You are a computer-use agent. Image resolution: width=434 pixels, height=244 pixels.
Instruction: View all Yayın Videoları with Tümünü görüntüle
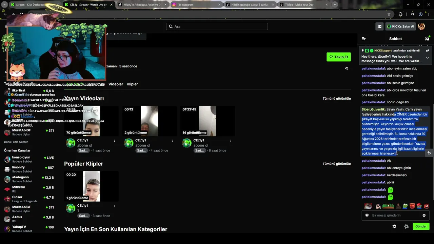[337, 99]
